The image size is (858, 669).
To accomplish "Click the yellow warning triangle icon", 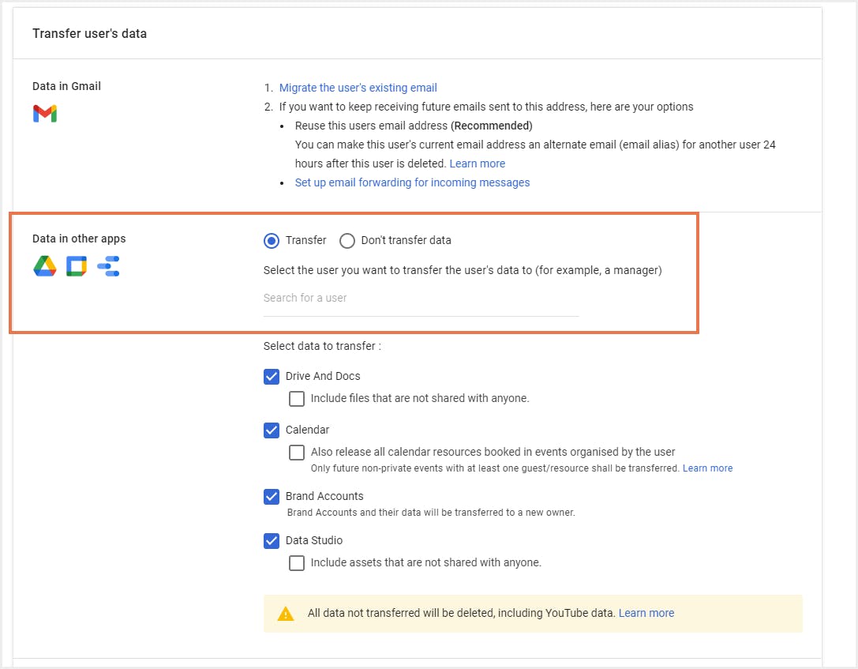I will pyautogui.click(x=286, y=614).
